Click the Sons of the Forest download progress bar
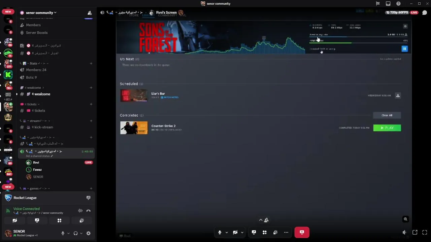431x242 pixels. [x=359, y=37]
